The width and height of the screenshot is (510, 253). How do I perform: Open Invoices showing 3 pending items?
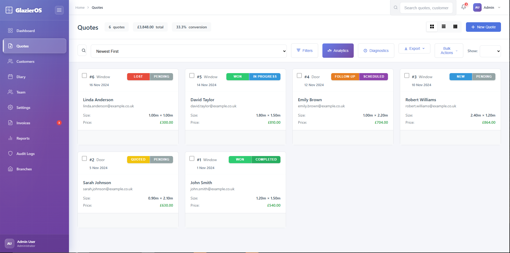(x=23, y=123)
